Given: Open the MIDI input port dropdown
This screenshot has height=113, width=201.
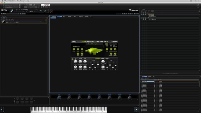Looking at the screenshot, I should pos(11,5).
